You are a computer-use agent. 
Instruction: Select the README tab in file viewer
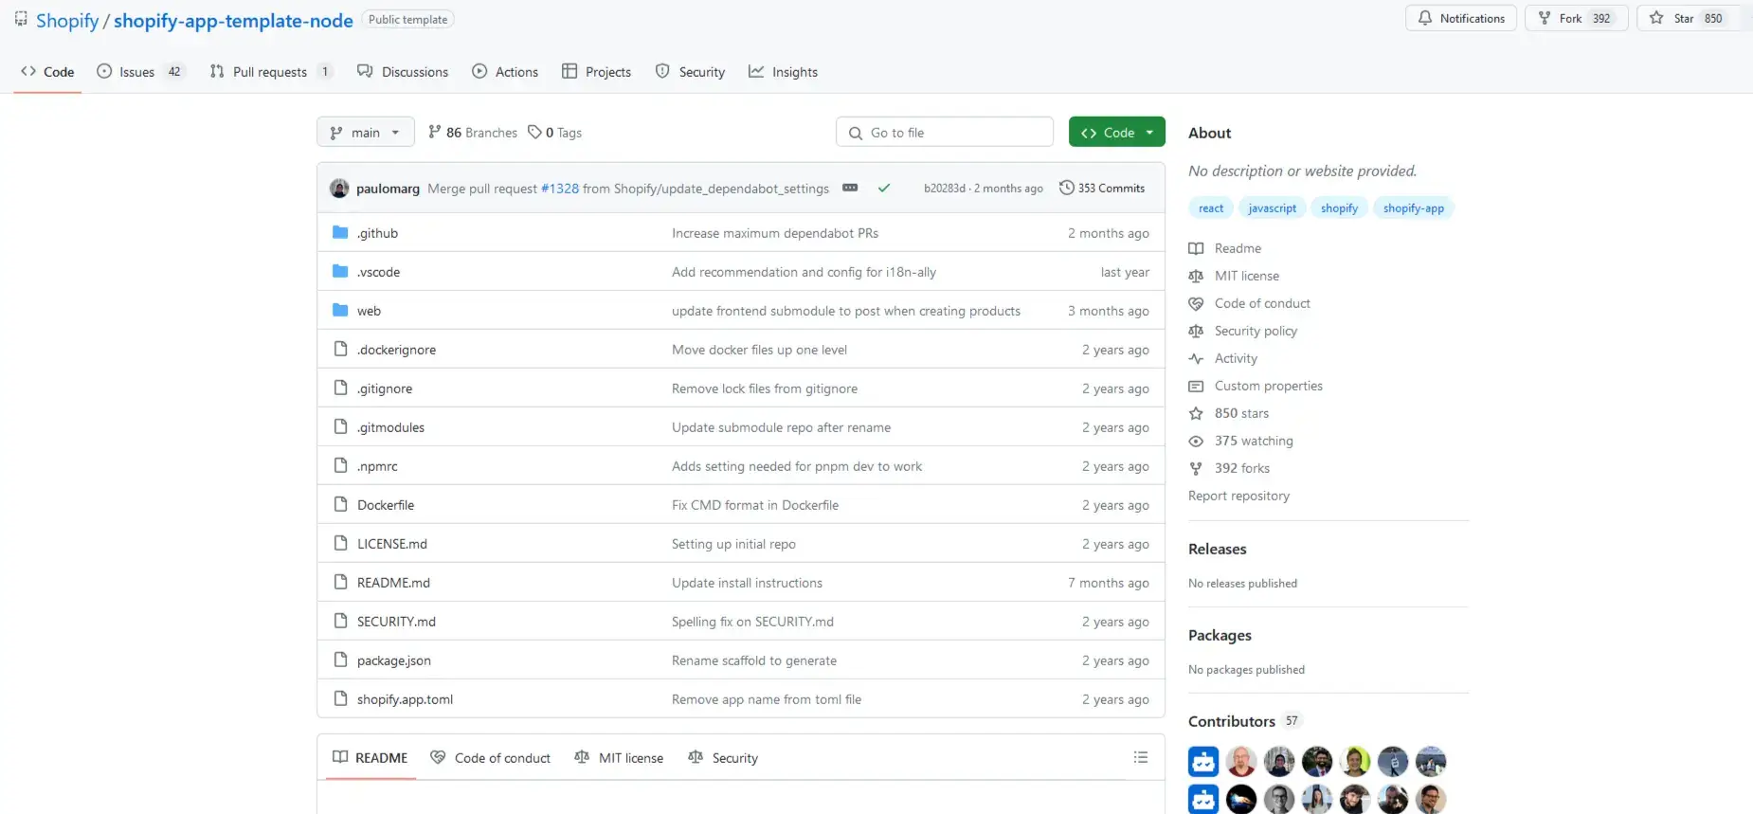[370, 757]
